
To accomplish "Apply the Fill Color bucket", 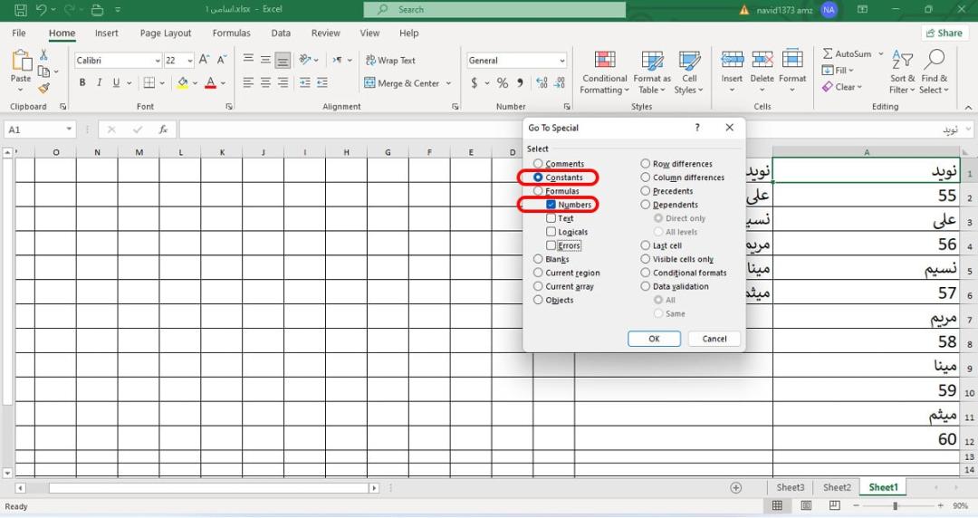I will pos(183,82).
